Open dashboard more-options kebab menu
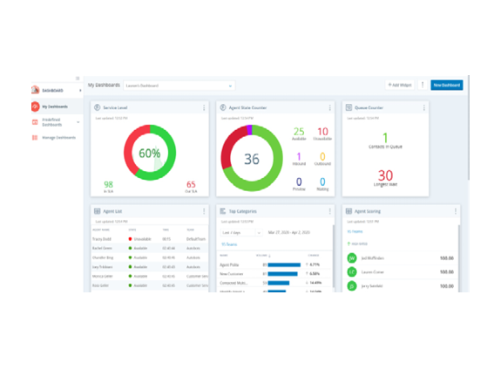 point(423,85)
